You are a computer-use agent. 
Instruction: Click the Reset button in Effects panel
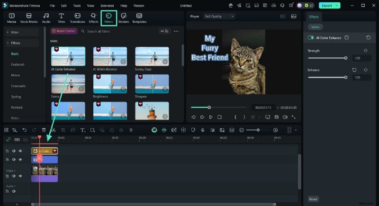313,199
